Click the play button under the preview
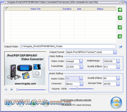The image size is (127, 112). pos(6,90)
